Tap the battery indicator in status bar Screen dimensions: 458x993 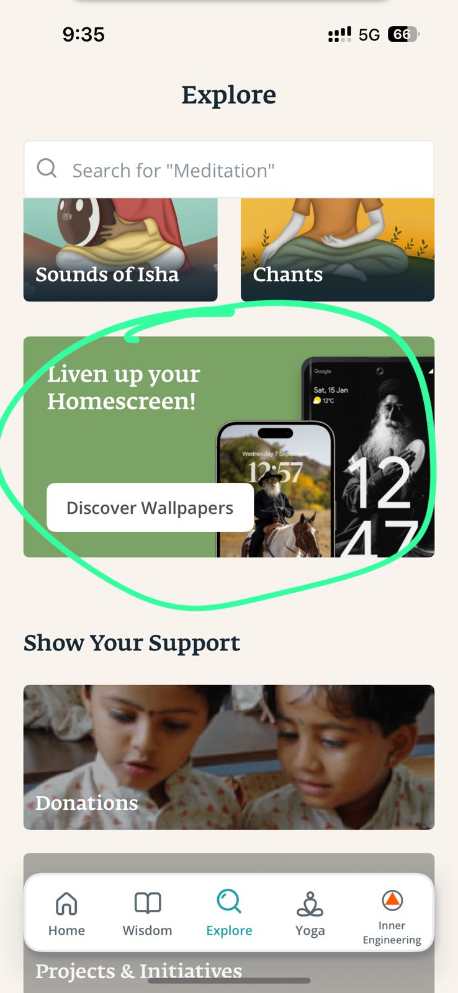[403, 34]
